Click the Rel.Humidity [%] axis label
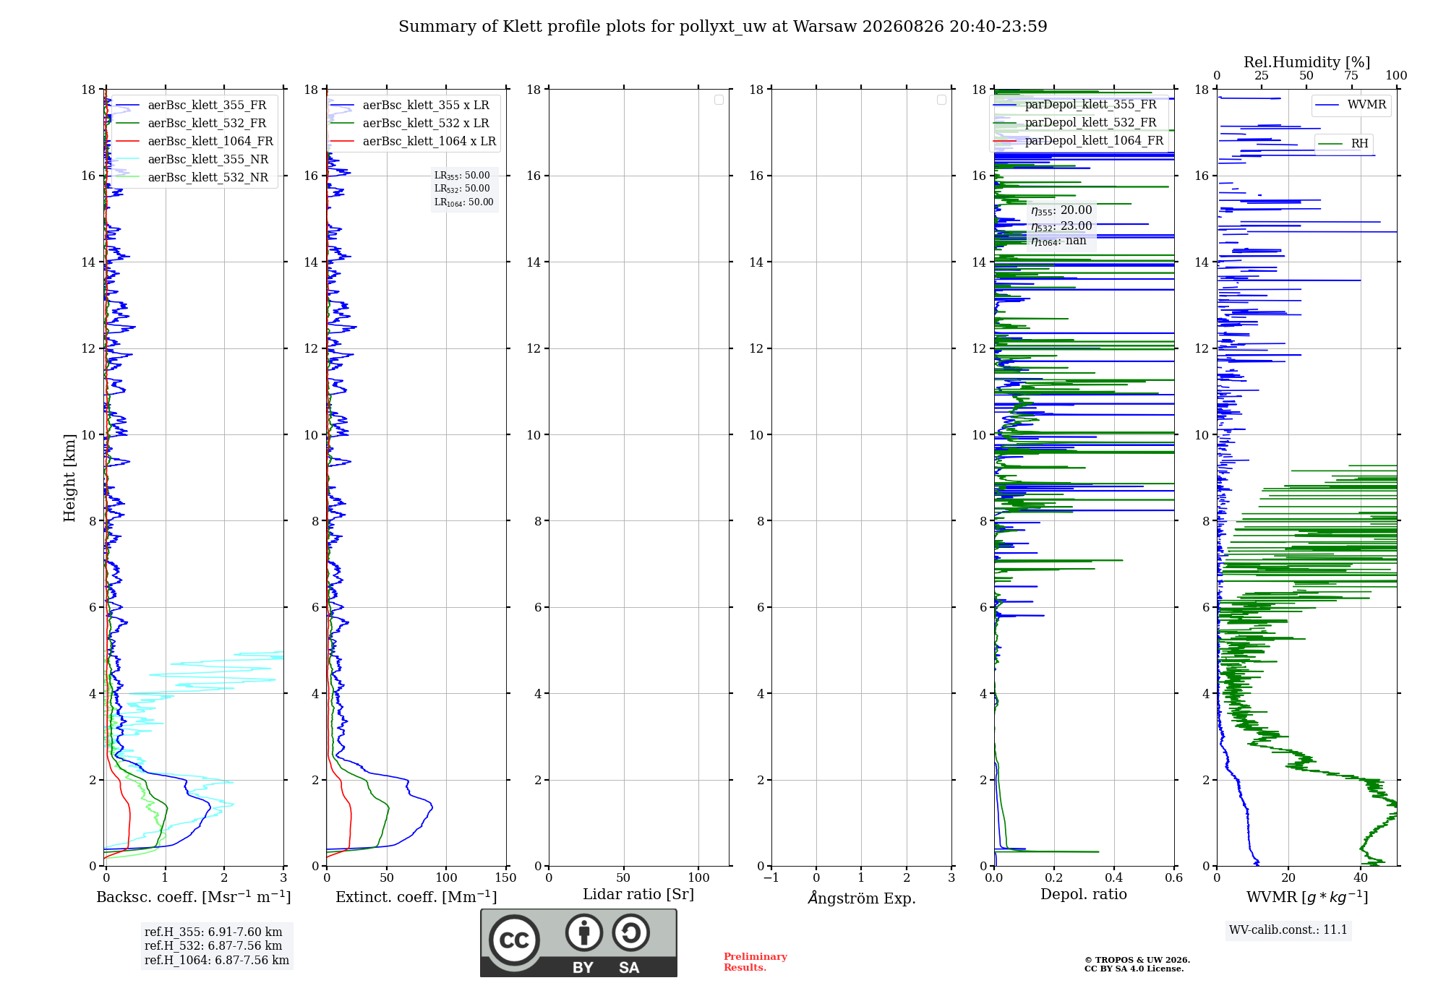The image size is (1446, 983). (1307, 62)
